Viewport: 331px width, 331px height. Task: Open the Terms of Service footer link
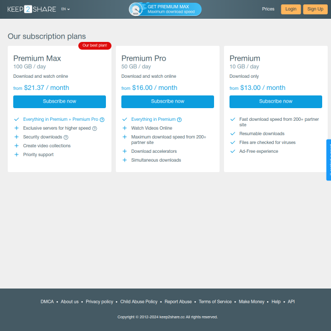tap(215, 302)
